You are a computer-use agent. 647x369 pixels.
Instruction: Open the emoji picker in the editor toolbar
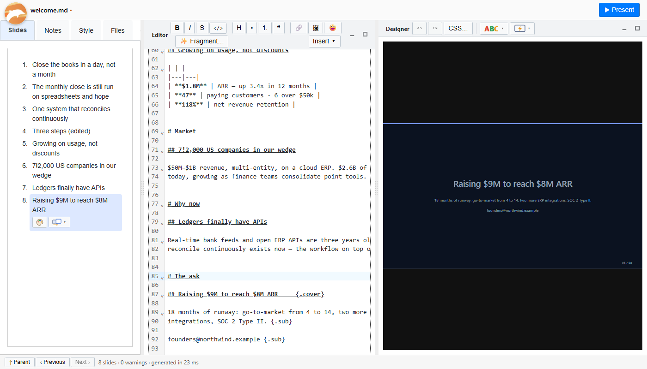coord(333,28)
